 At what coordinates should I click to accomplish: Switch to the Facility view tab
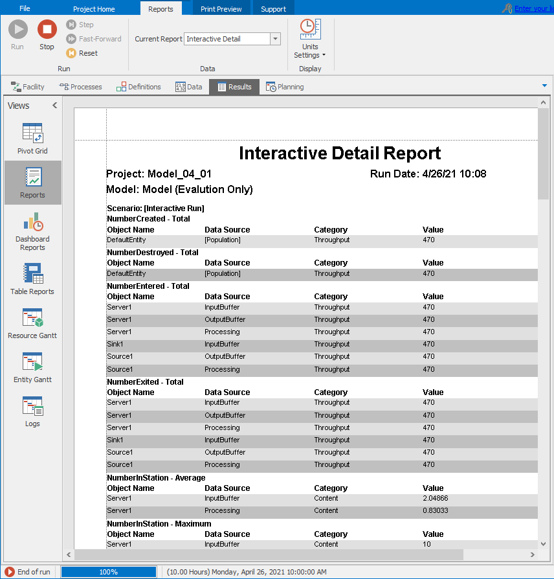point(28,87)
